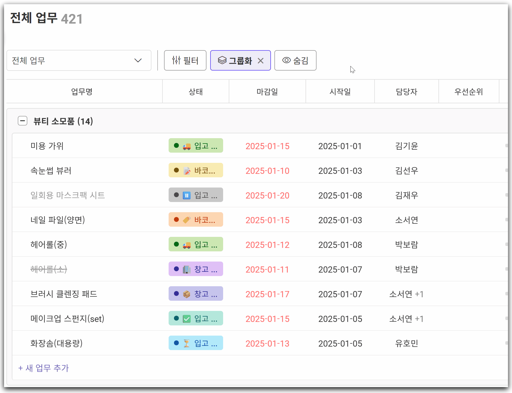Collapse the 뷰티 소모품 (14) group
Viewport: 512px width, 393px height.
pyautogui.click(x=23, y=121)
